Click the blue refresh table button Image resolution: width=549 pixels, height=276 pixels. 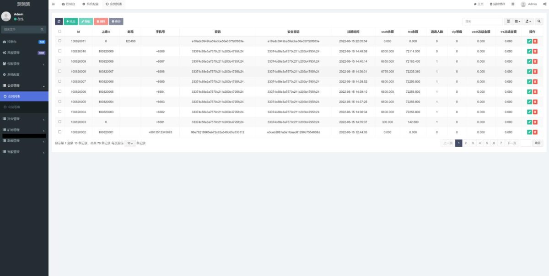point(59,21)
